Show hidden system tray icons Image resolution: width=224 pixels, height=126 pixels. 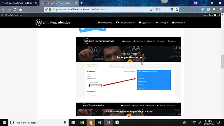tap(190, 123)
